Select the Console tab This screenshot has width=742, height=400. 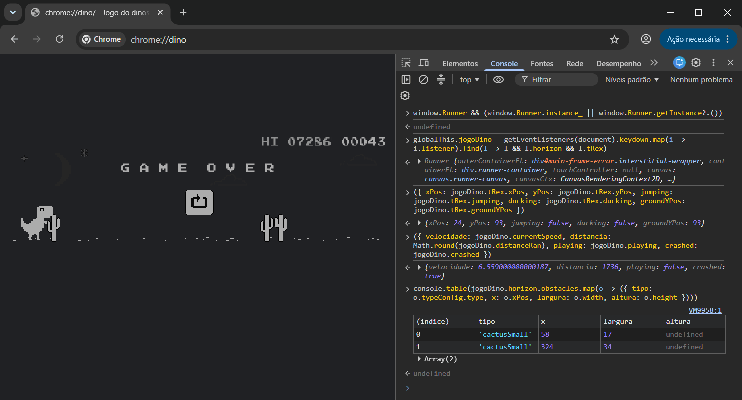[x=504, y=64]
